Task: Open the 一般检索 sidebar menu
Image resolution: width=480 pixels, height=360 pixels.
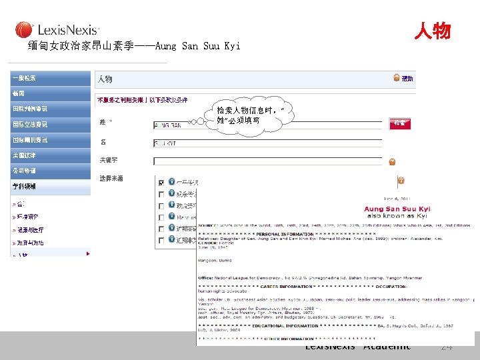Action: click(x=51, y=79)
